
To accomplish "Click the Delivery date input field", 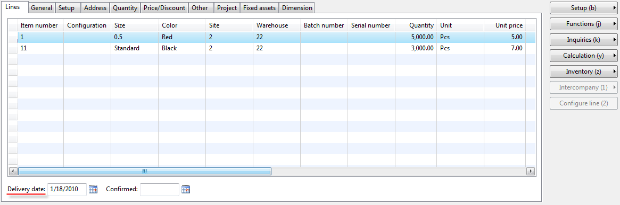I will 67,189.
